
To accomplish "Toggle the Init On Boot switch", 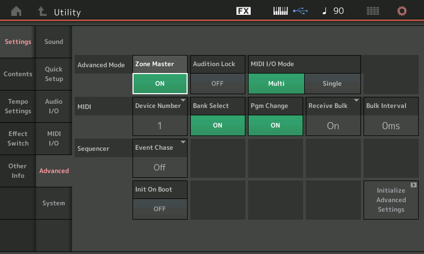I will [160, 208].
